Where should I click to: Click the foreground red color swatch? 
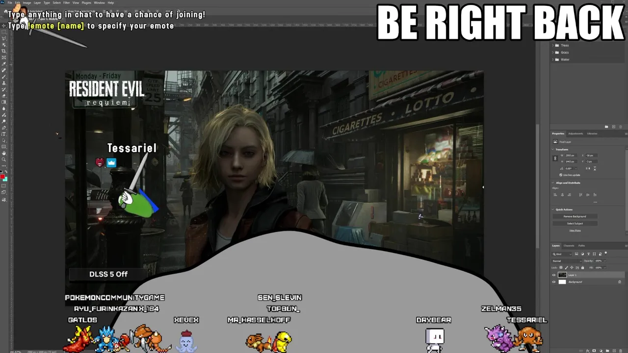[x=2, y=177]
